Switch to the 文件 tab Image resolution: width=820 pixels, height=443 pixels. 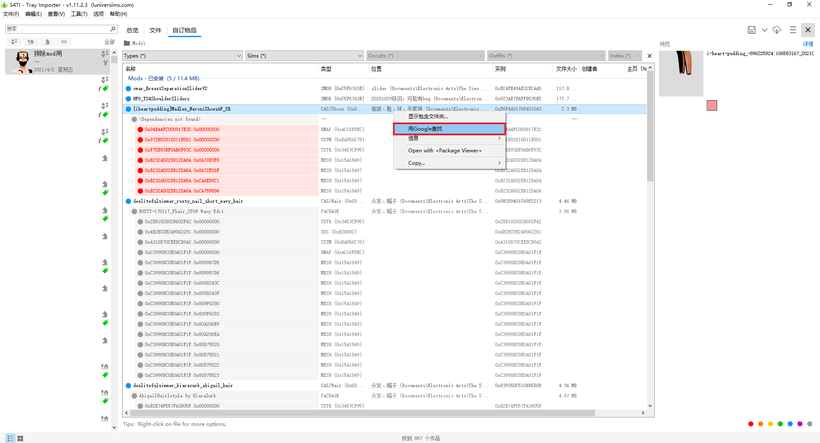tap(155, 30)
